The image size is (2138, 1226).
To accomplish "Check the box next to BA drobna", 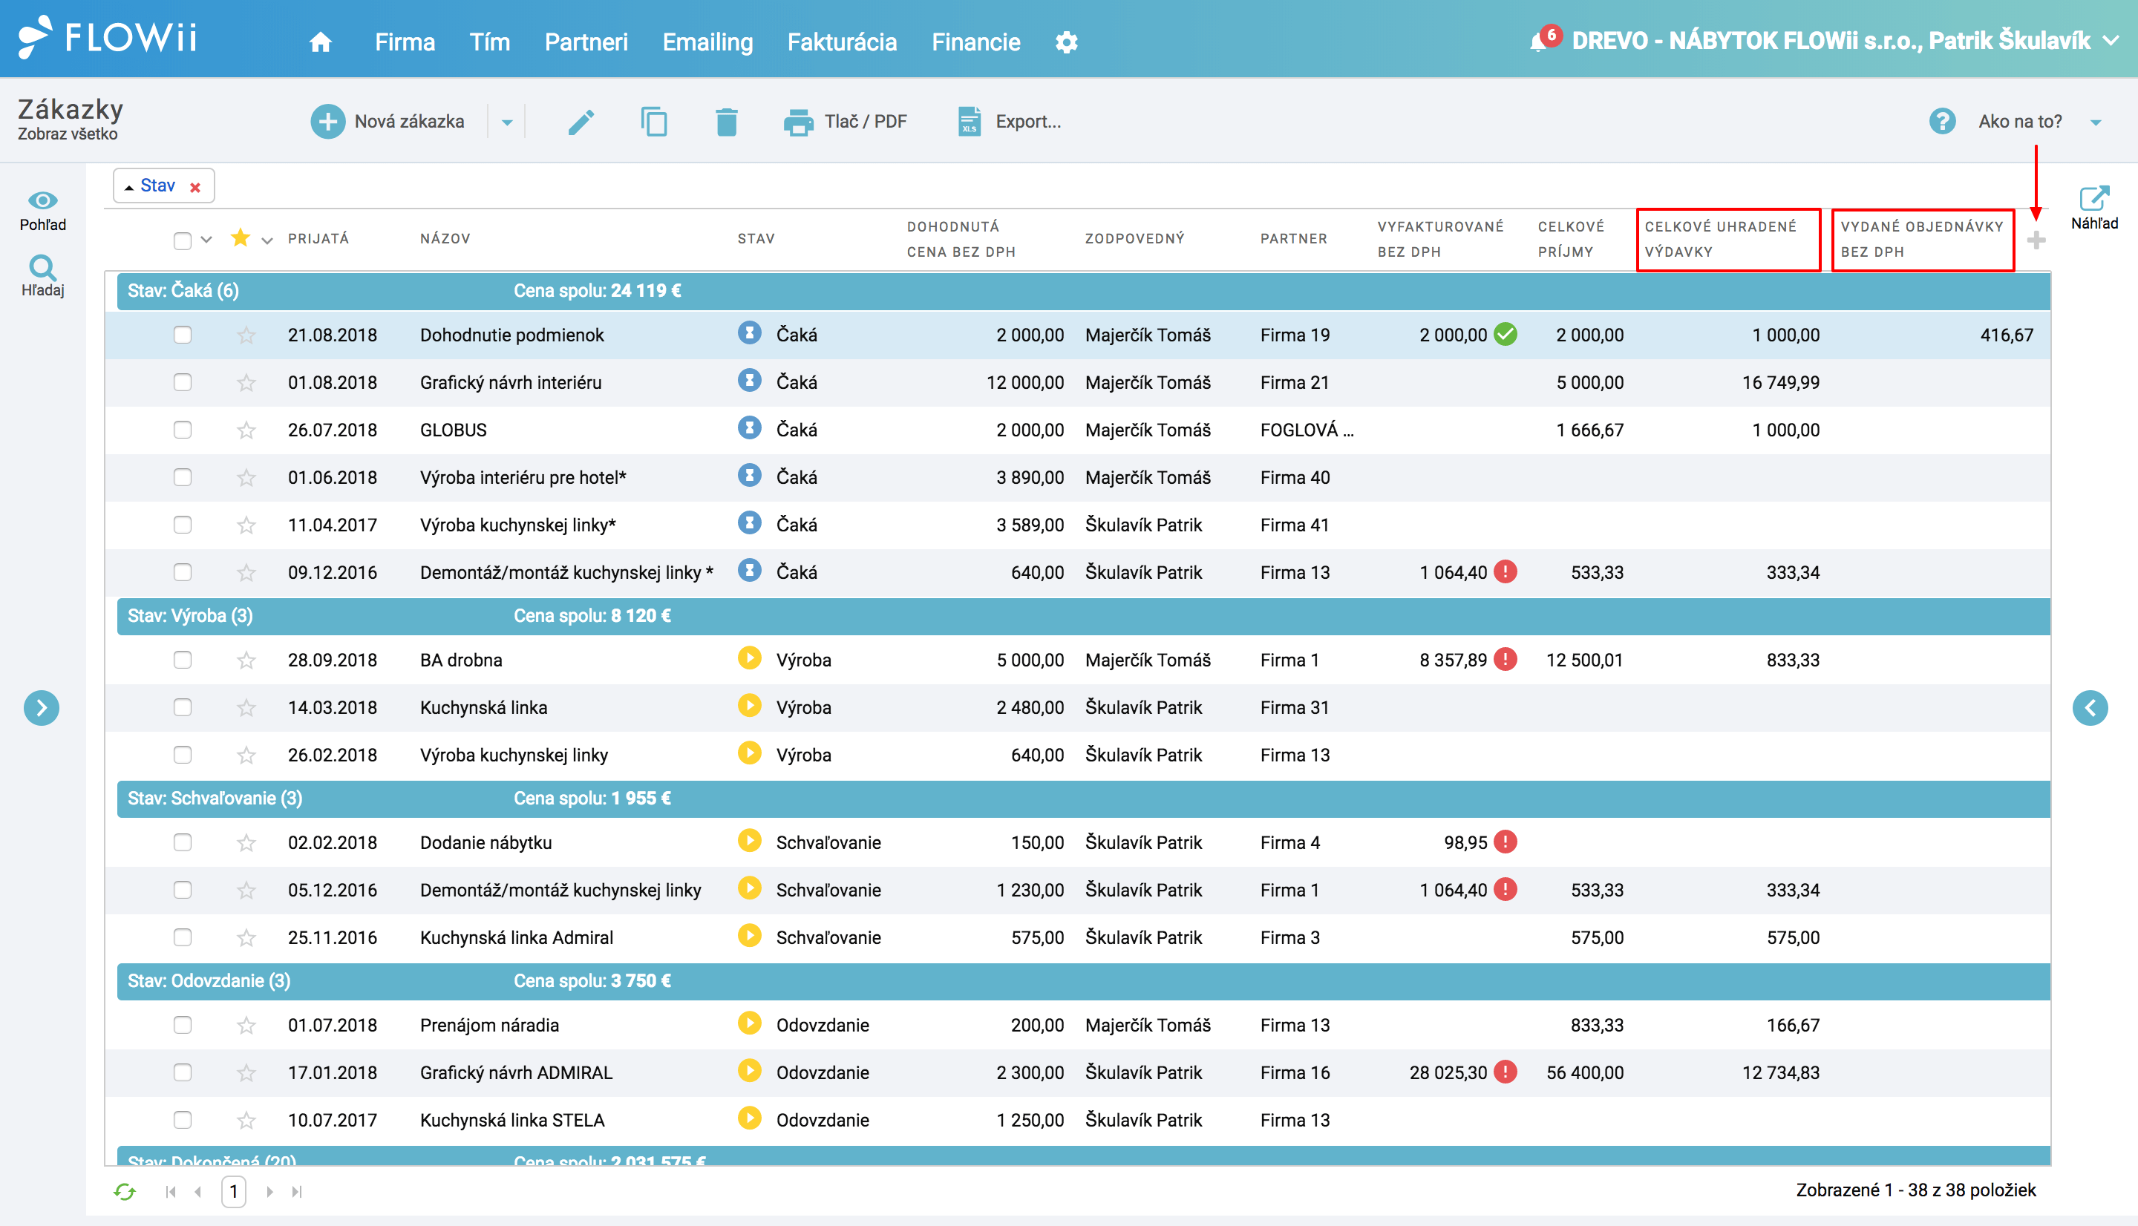I will click(182, 659).
